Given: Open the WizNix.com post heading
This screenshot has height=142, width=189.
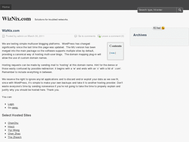Looking at the screenshot, I should coord(11,30).
